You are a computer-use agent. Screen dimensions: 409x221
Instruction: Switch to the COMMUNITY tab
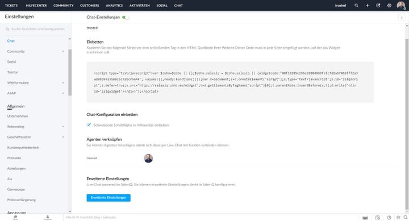tap(64, 6)
